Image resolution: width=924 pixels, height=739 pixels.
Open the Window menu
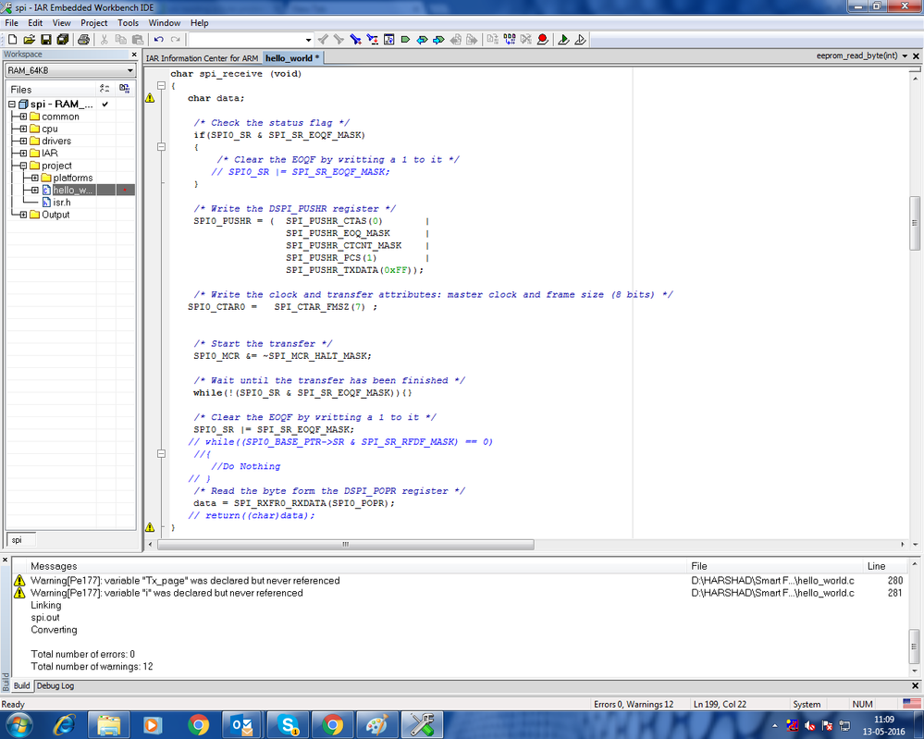pyautogui.click(x=165, y=23)
